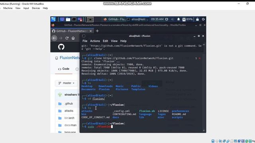Select the Code tab on GitHub

[64, 69]
